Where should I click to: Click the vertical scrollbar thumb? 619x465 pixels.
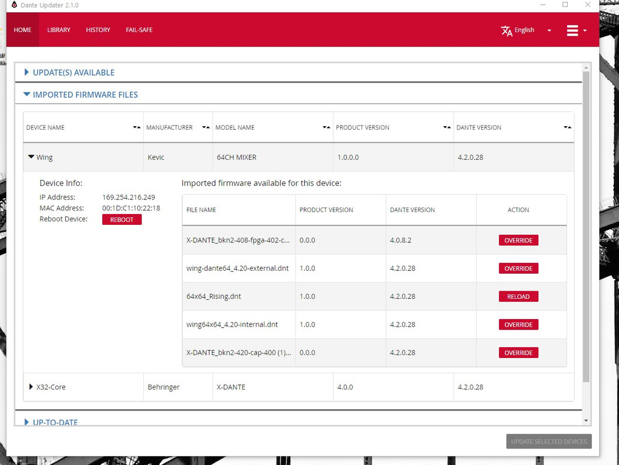(x=586, y=227)
